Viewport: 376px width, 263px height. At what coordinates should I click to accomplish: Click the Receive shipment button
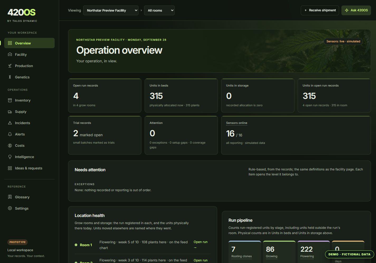tap(320, 10)
